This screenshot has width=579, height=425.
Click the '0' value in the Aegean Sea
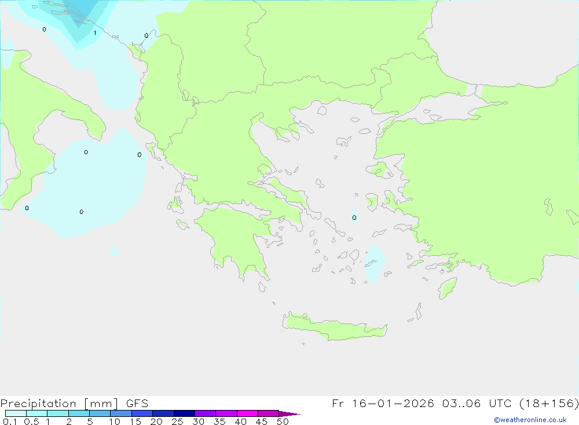tap(354, 217)
